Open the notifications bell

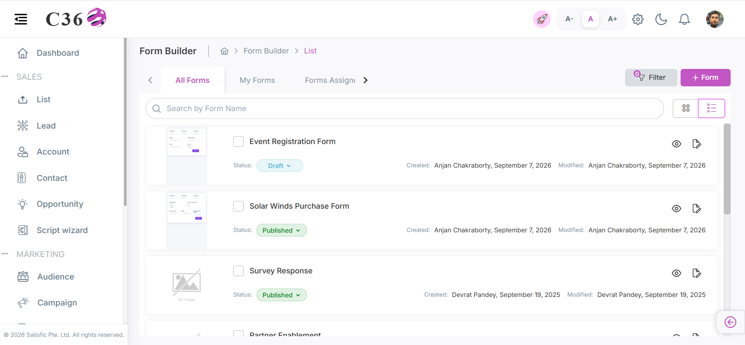(684, 19)
